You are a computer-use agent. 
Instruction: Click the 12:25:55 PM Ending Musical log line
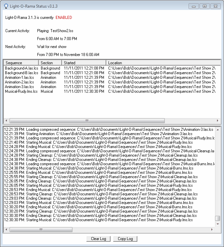click(98, 173)
